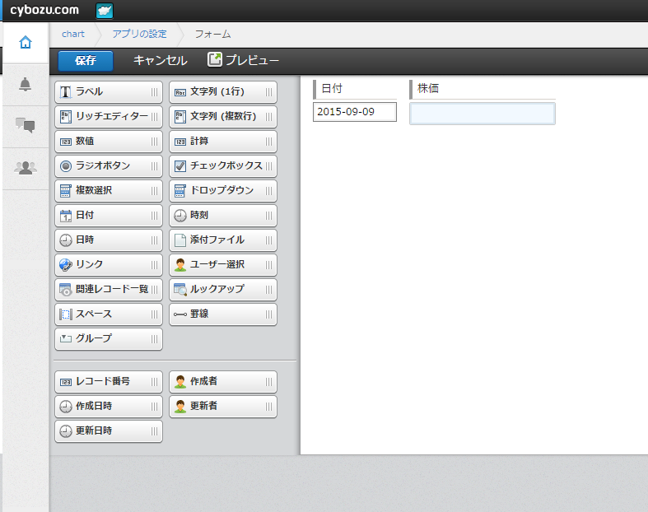The image size is (648, 512).
Task: Select the 数値 field icon
Action: click(x=66, y=142)
